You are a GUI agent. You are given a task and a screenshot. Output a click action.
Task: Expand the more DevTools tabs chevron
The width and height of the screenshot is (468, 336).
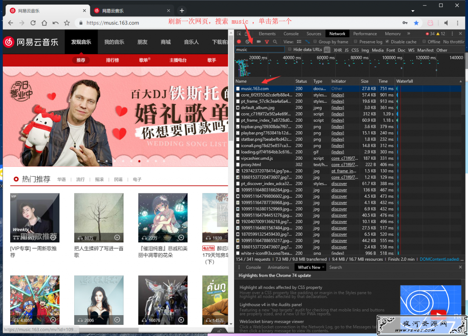click(x=409, y=34)
